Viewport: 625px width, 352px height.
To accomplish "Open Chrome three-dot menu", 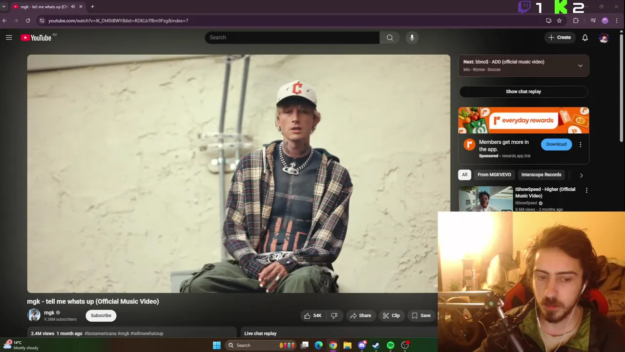I will click(x=617, y=21).
